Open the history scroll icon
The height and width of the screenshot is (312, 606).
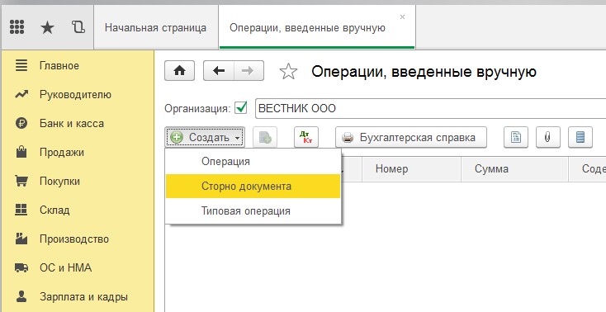pos(78,27)
